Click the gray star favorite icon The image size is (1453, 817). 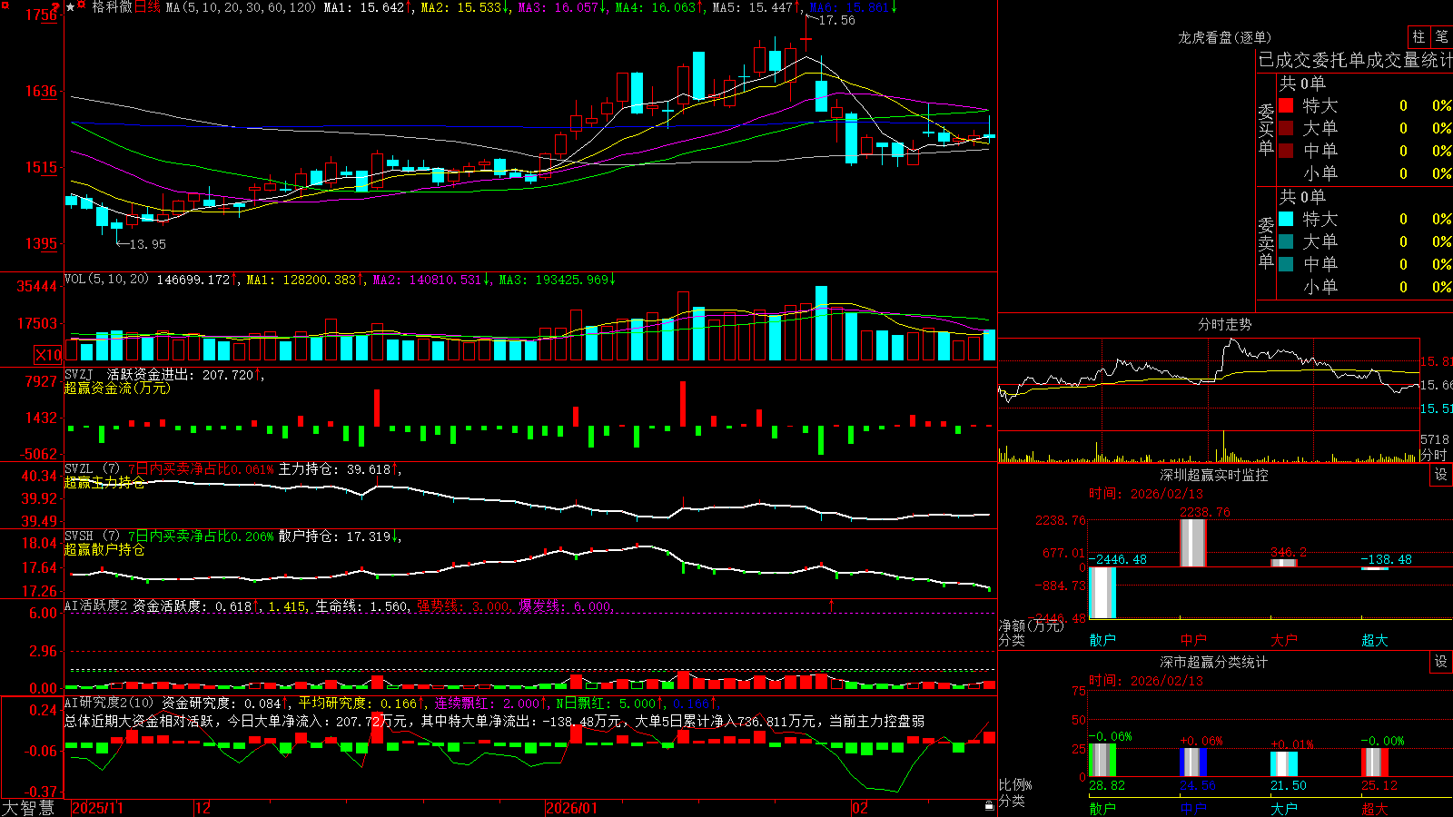70,6
